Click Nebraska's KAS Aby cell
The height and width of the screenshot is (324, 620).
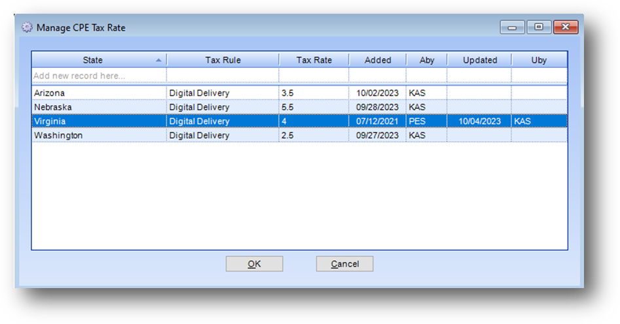point(427,107)
